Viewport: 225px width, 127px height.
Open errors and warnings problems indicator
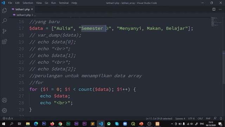(x=8, y=119)
